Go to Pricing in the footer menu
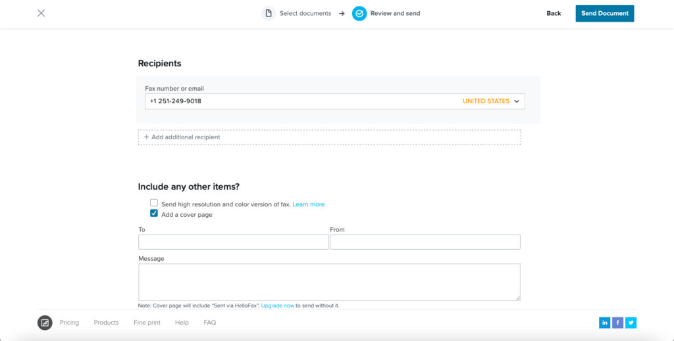 pyautogui.click(x=69, y=323)
